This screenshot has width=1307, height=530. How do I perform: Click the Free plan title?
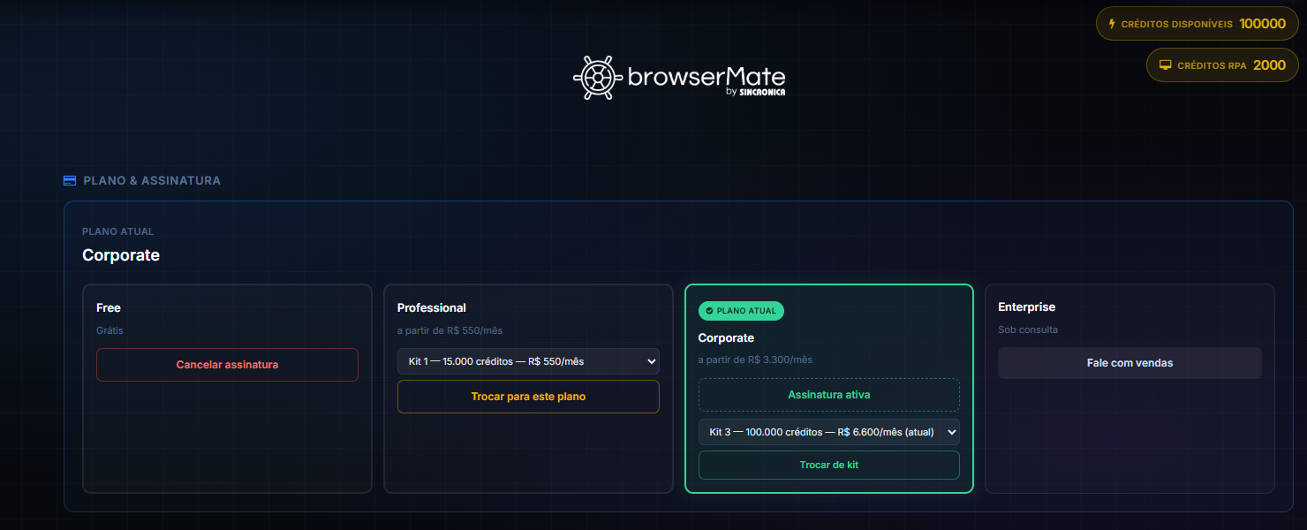[109, 307]
